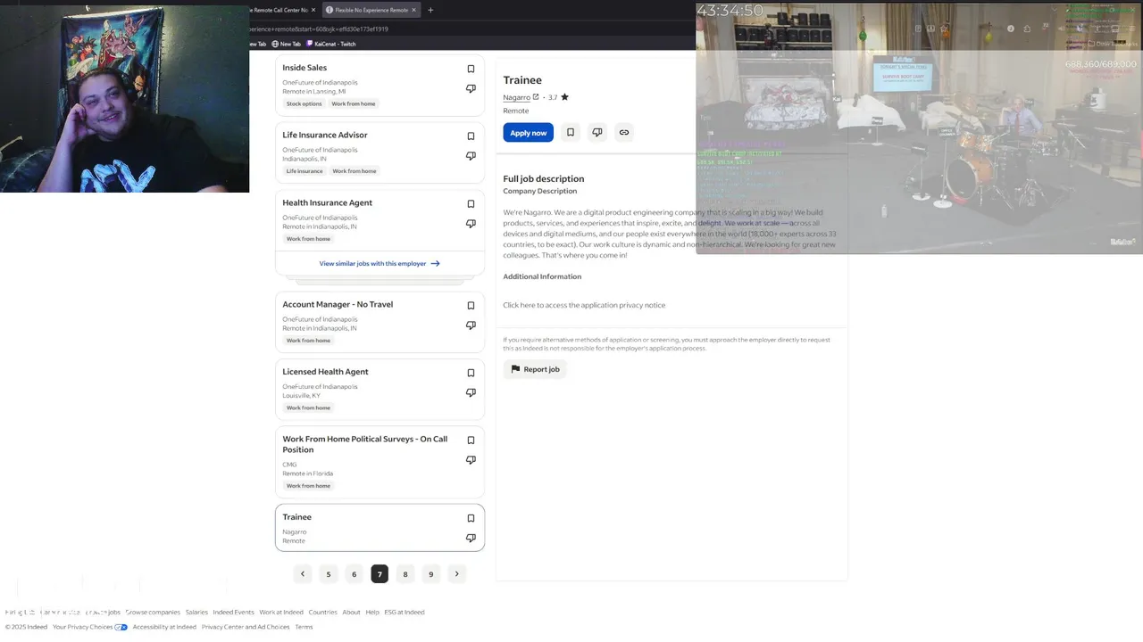The width and height of the screenshot is (1143, 642).
Task: Open Terms footer link
Action: coord(304,627)
